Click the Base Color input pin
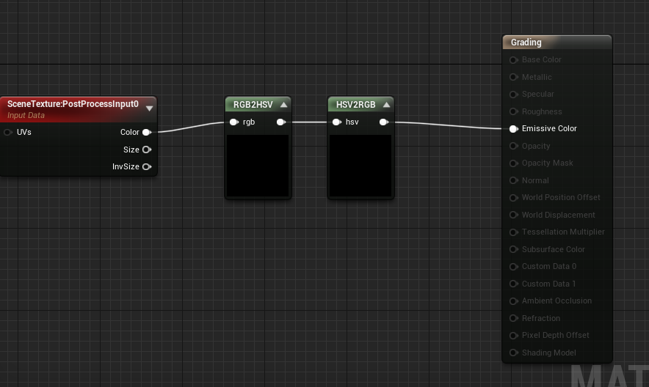 tap(514, 60)
